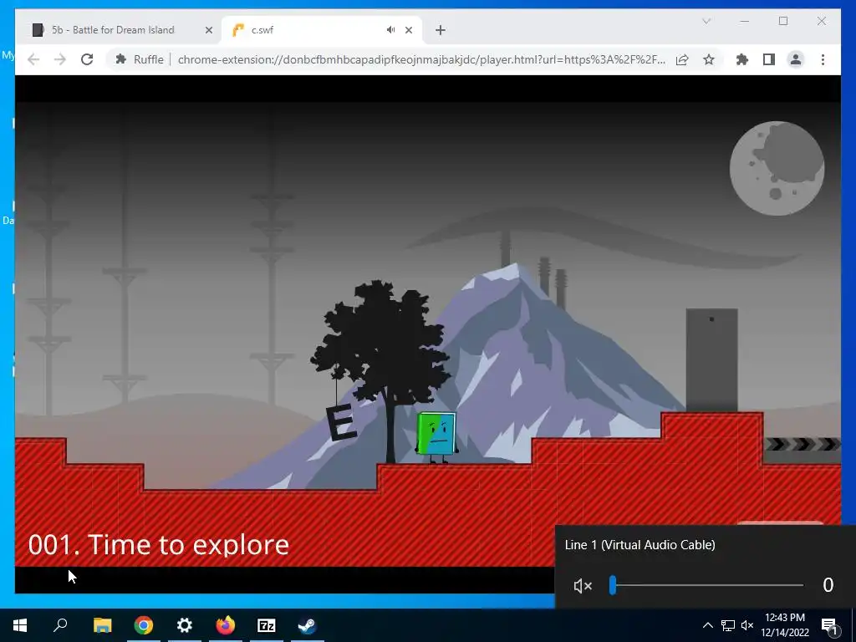The image size is (856, 642).
Task: Mute audio on the c.swf tab
Action: pyautogui.click(x=391, y=30)
